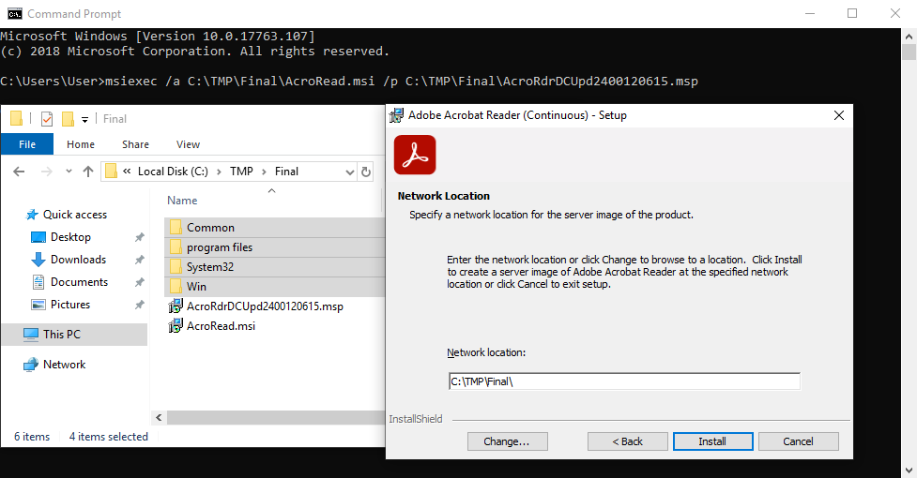Open the Share ribbon tab

tap(135, 144)
